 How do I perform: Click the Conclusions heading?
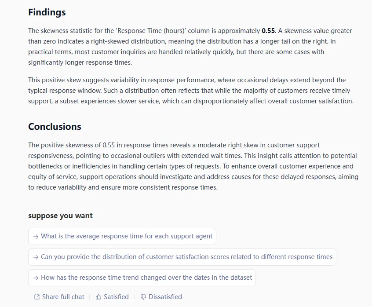(x=55, y=127)
